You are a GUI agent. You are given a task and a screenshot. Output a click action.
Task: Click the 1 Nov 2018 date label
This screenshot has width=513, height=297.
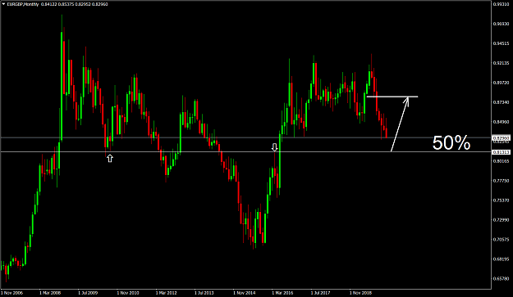coord(360,293)
